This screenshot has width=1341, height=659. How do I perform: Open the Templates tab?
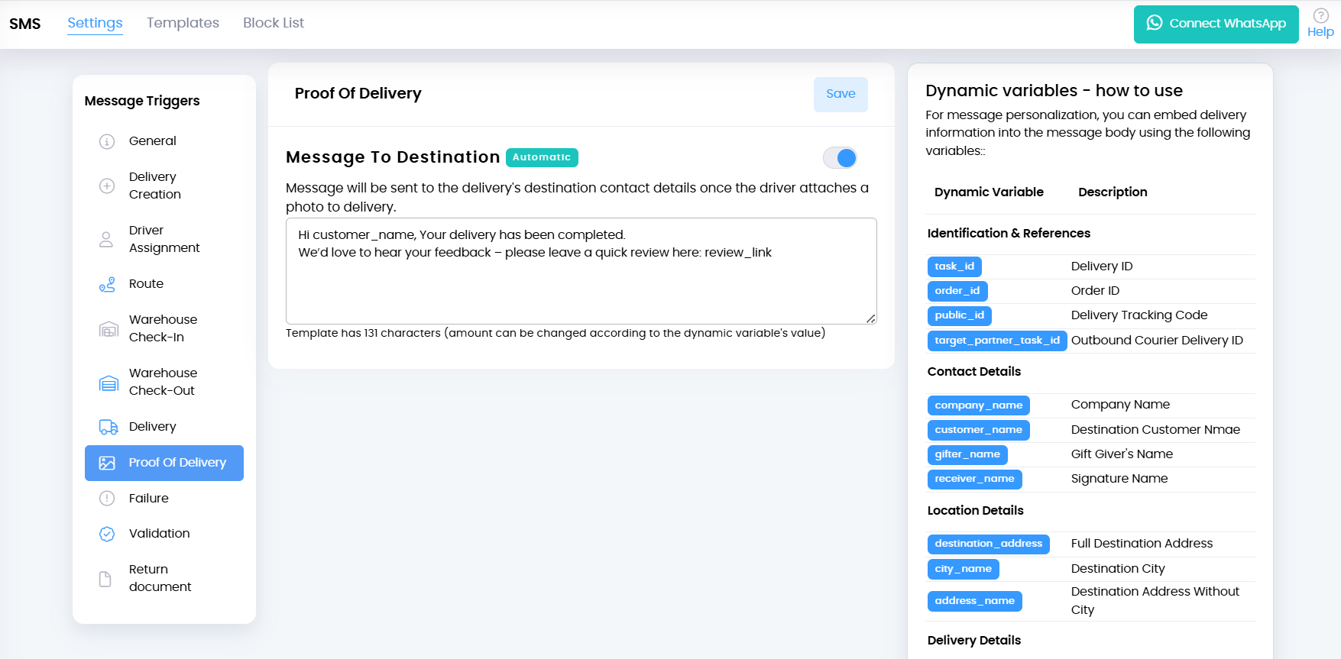click(x=183, y=23)
